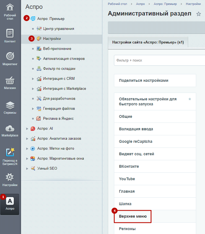Select Реклама в Яндекс tree item text
This screenshot has height=234, width=205.
tap(58, 118)
